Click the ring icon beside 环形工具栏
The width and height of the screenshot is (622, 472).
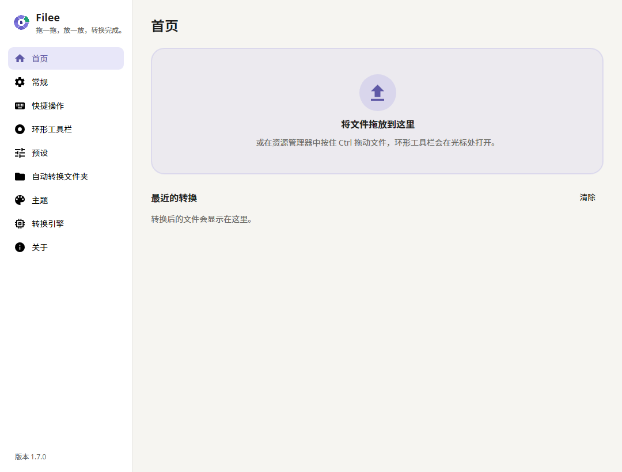pyautogui.click(x=20, y=129)
